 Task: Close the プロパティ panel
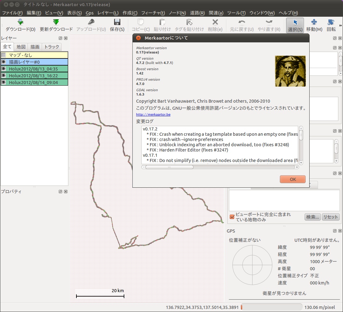(66, 191)
